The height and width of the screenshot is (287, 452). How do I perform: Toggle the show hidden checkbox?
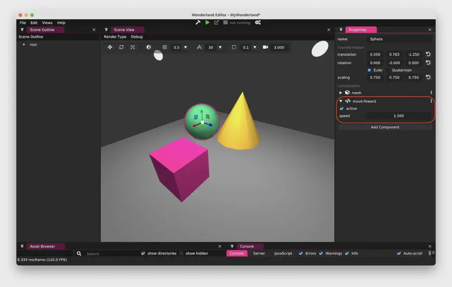[181, 253]
